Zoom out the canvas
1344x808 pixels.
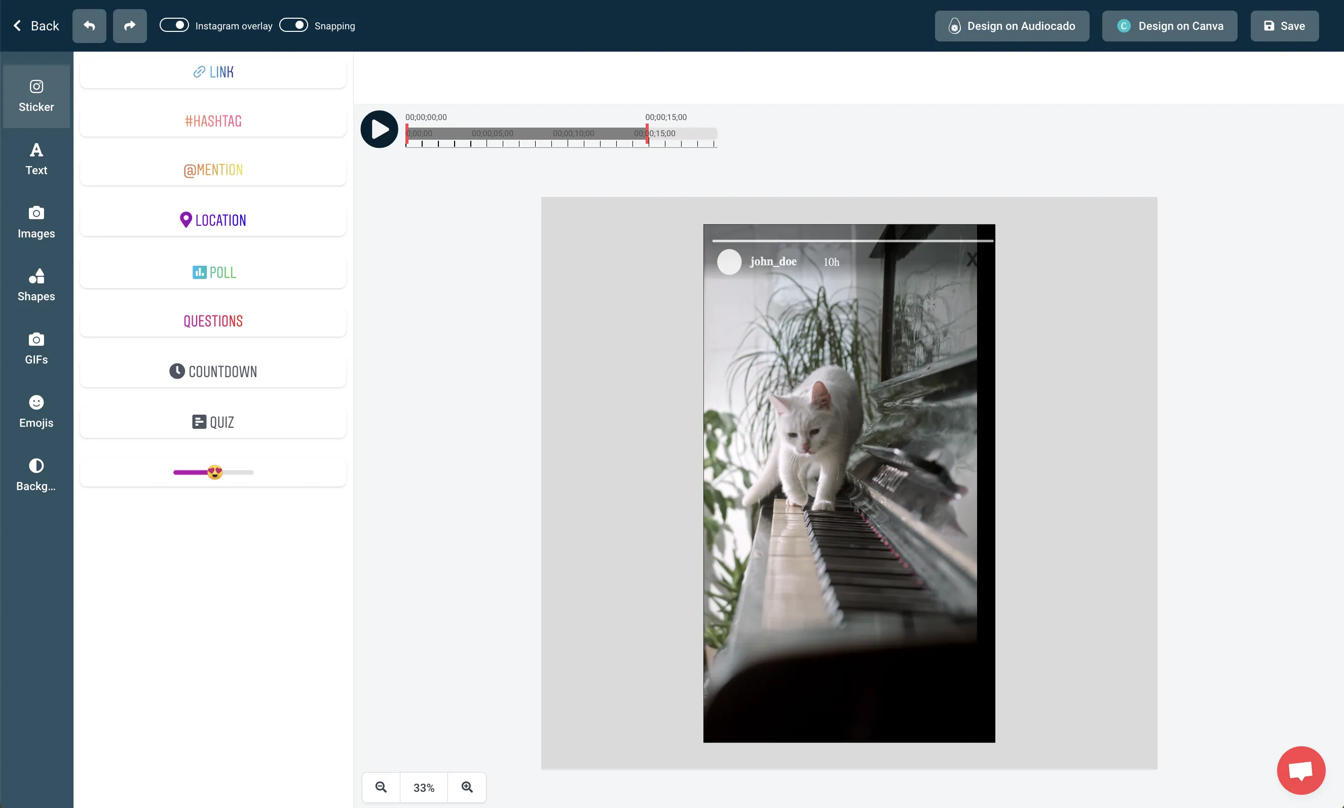pyautogui.click(x=381, y=787)
